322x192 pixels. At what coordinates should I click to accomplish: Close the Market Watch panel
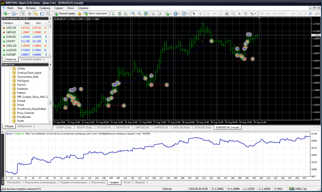[50, 18]
